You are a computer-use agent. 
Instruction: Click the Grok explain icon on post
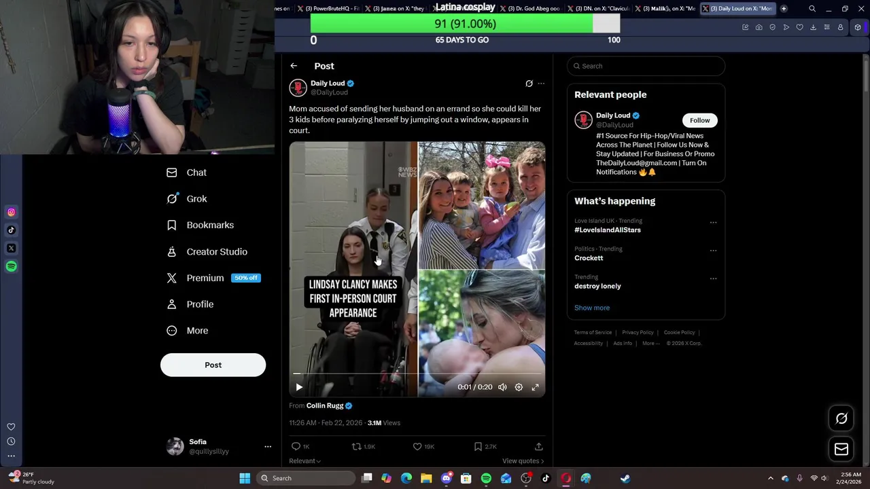(x=529, y=84)
